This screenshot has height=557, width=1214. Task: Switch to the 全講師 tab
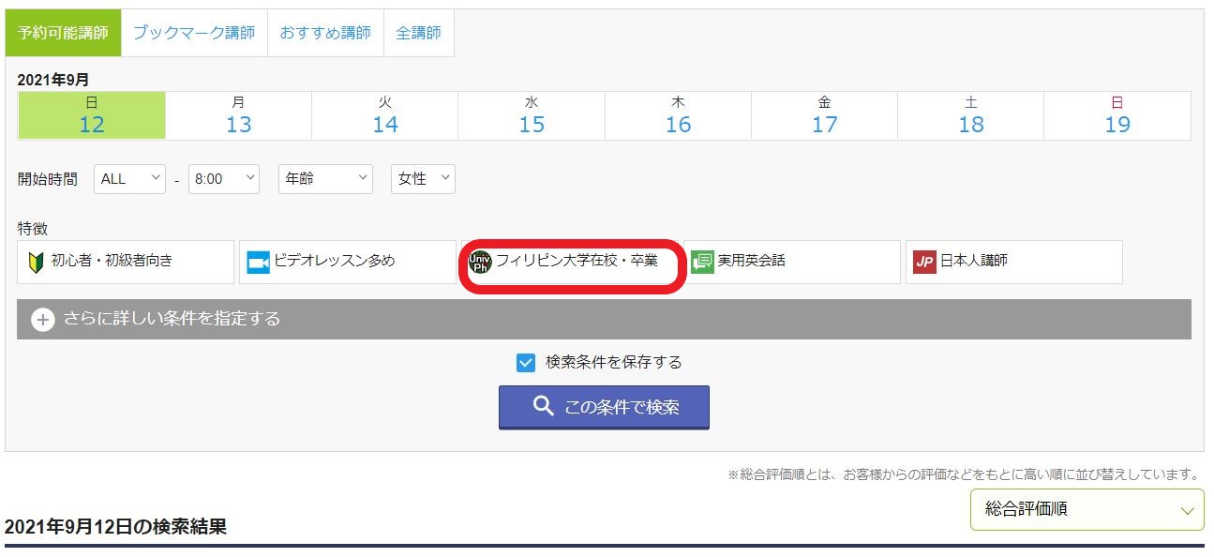pos(418,33)
